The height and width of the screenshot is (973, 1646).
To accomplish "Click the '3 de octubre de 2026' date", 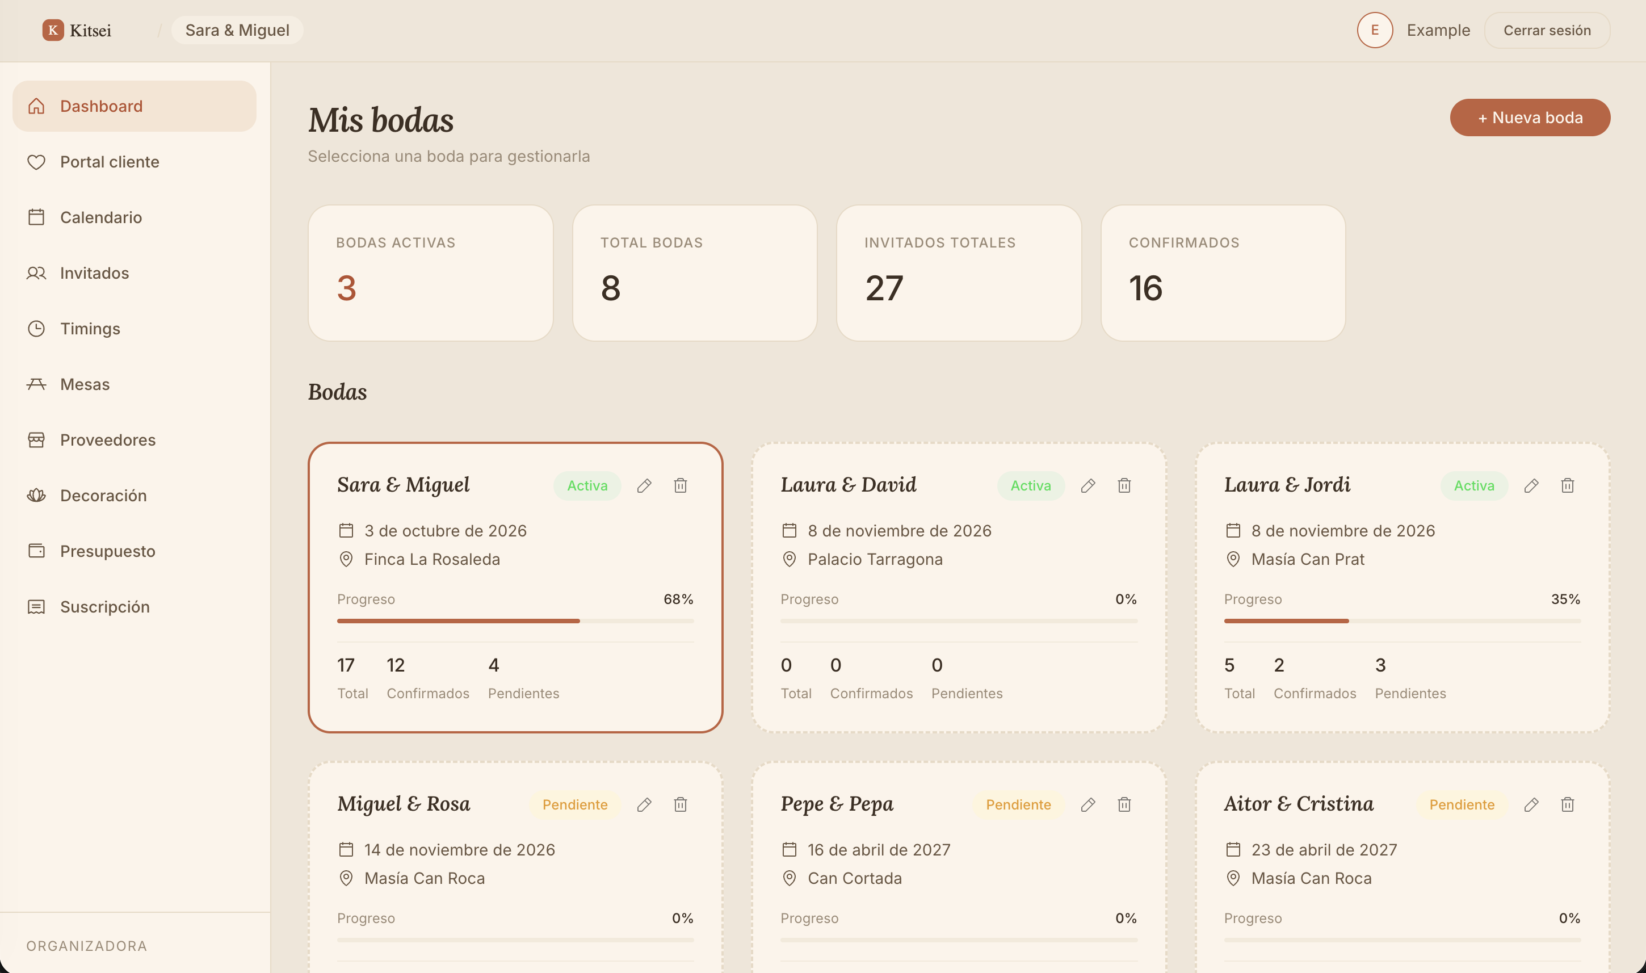I will 446,530.
